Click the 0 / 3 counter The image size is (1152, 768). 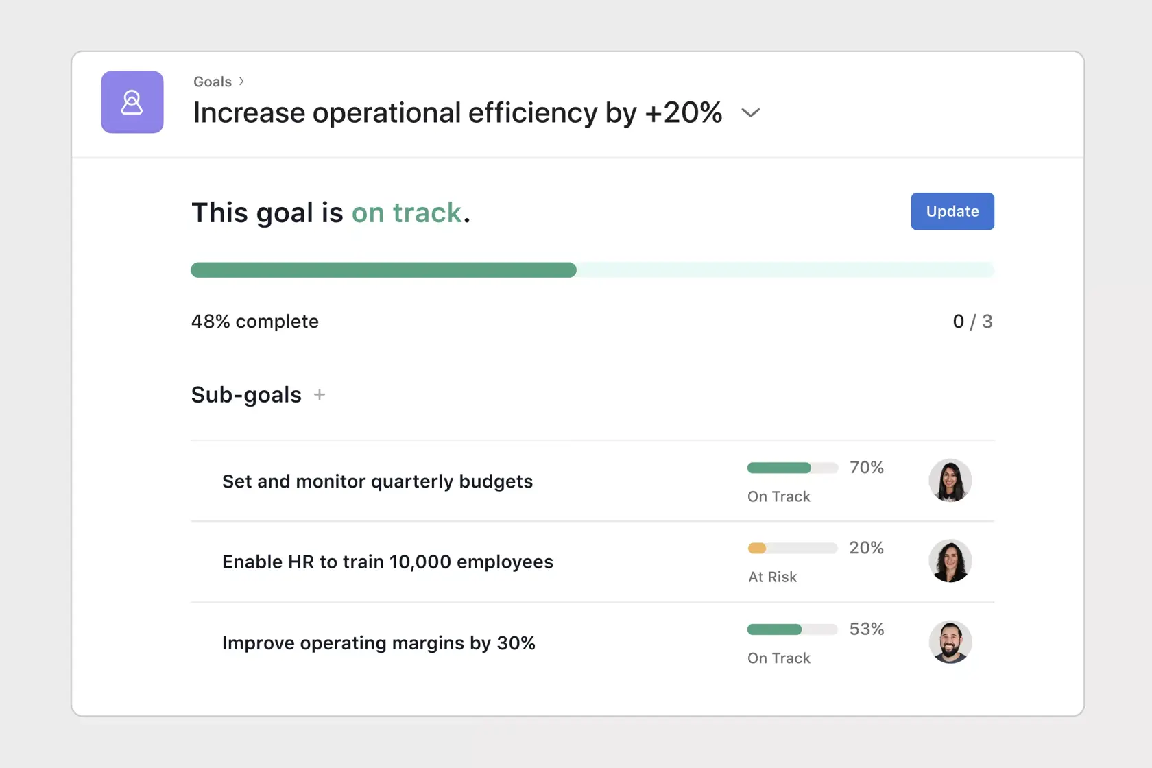point(973,321)
